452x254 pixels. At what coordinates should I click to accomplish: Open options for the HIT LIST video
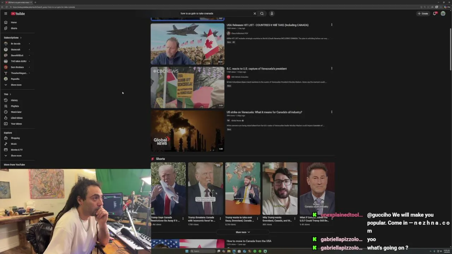[x=332, y=25]
